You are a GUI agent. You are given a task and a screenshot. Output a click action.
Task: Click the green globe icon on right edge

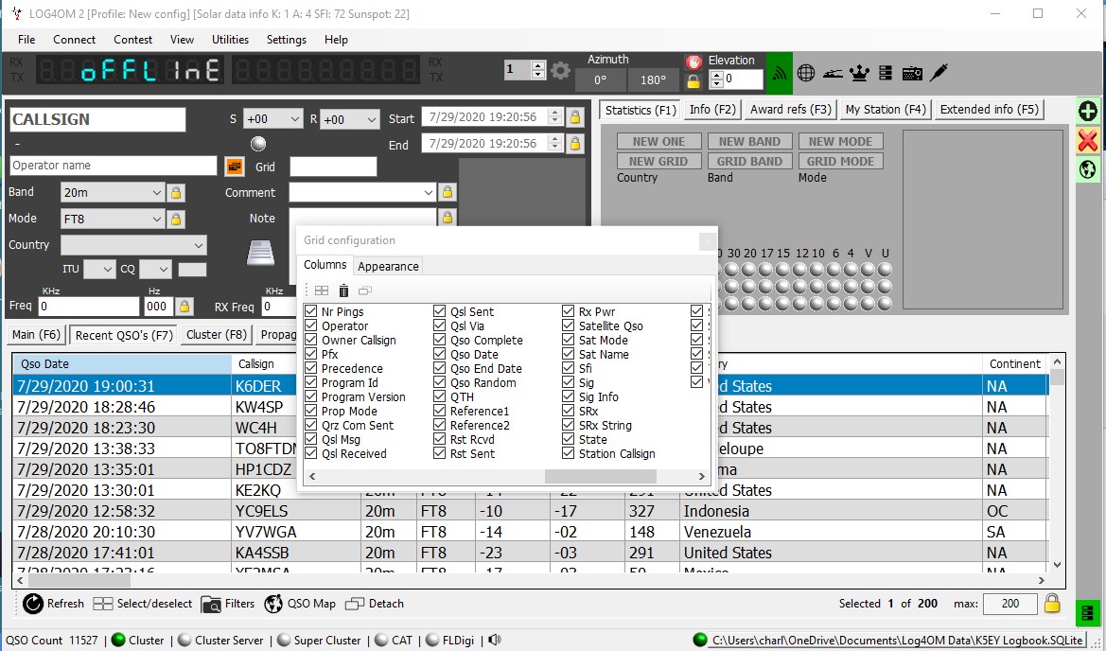[x=1088, y=169]
